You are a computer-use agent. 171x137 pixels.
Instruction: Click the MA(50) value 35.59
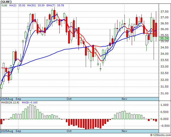click(x=41, y=6)
